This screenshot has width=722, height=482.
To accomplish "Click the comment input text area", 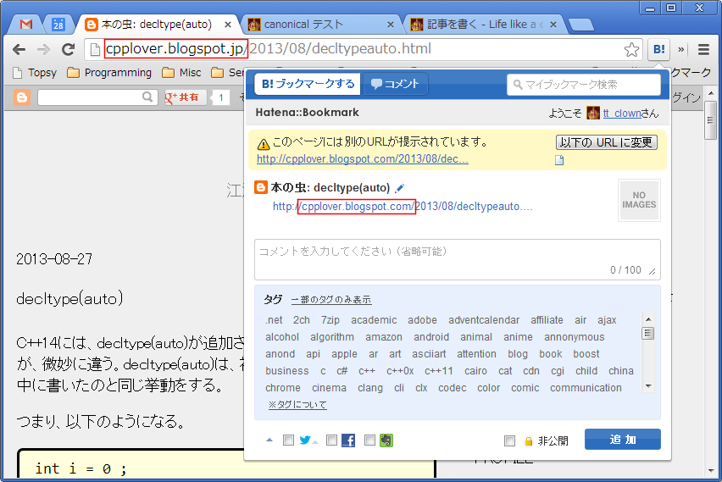I will pos(458,260).
